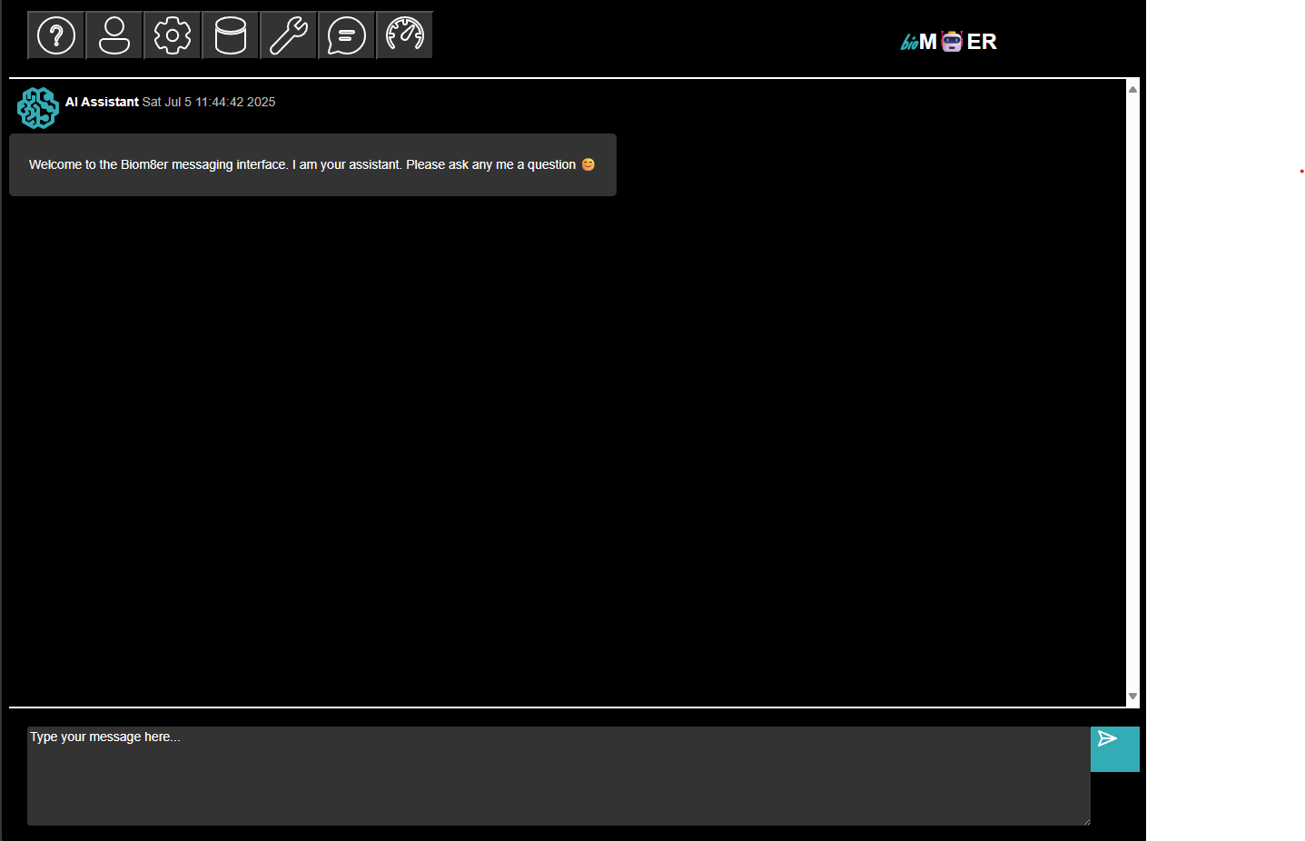Click the timestamp 'Sat Jul 5 11:44:42 2025'
The image size is (1305, 841).
click(209, 102)
